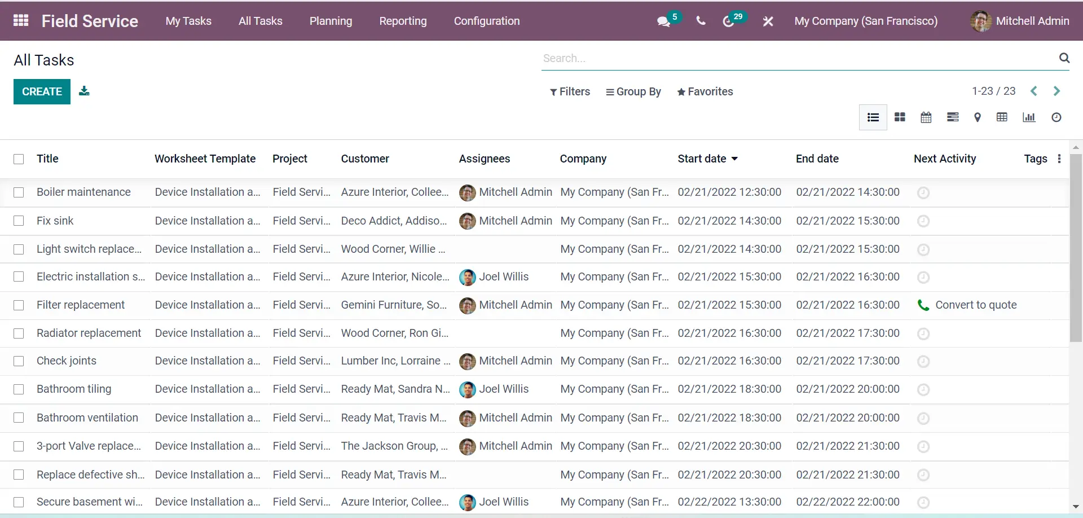Click the debug tools wrench icon in top bar
The image size is (1083, 518).
(768, 21)
